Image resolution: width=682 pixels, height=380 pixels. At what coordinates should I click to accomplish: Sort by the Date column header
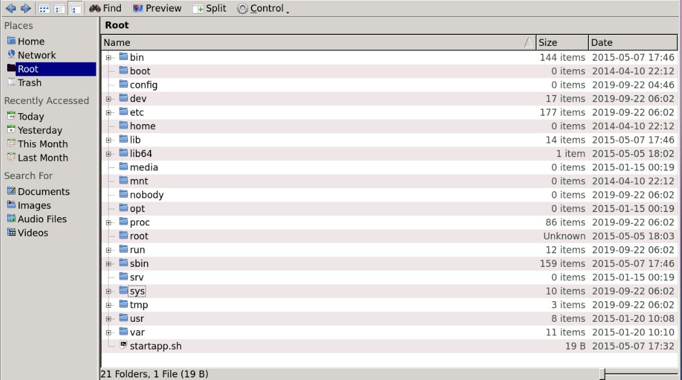click(x=632, y=43)
